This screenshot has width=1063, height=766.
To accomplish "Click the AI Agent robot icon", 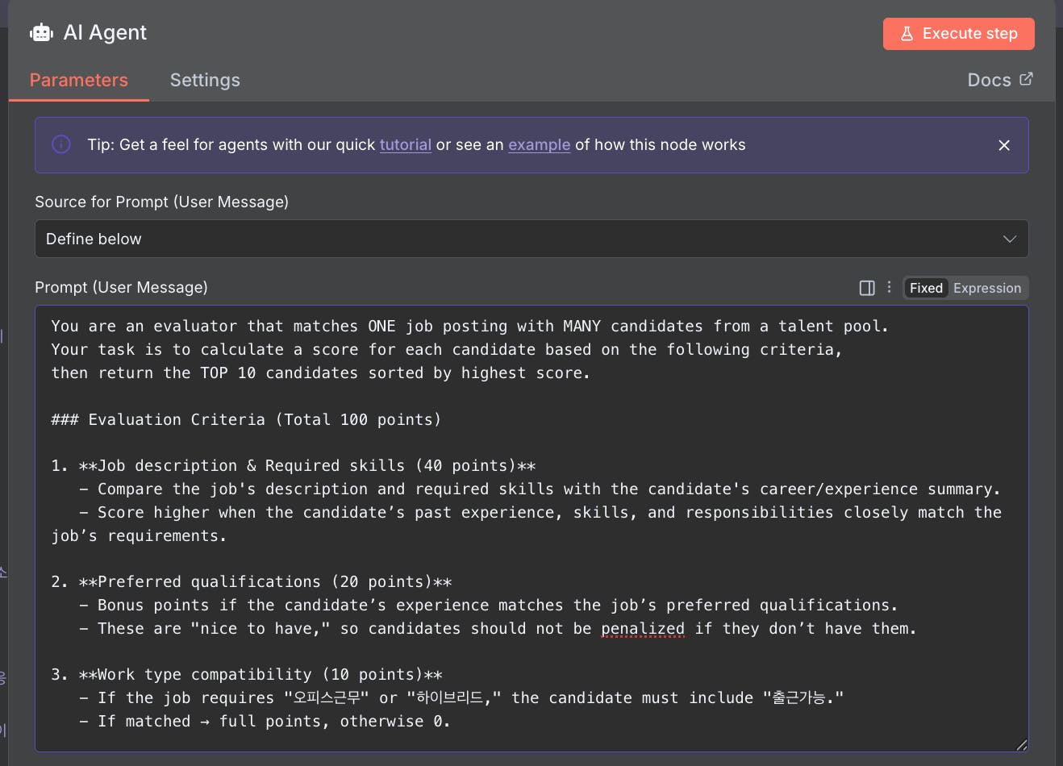I will 41,33.
